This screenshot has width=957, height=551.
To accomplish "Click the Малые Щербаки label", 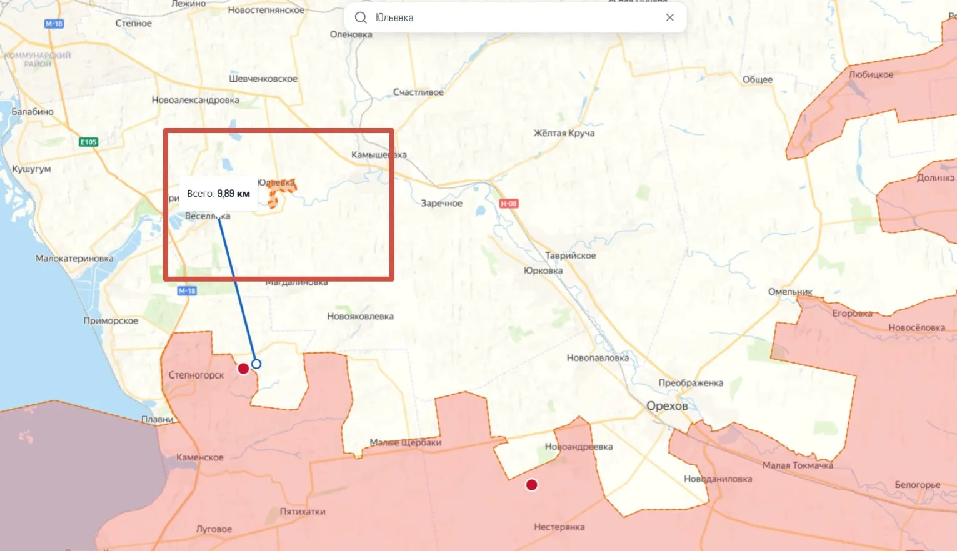I will click(405, 443).
